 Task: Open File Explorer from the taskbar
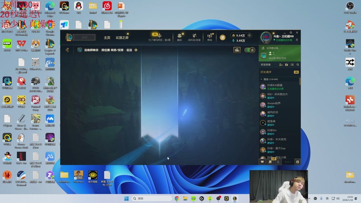[x=185, y=198]
